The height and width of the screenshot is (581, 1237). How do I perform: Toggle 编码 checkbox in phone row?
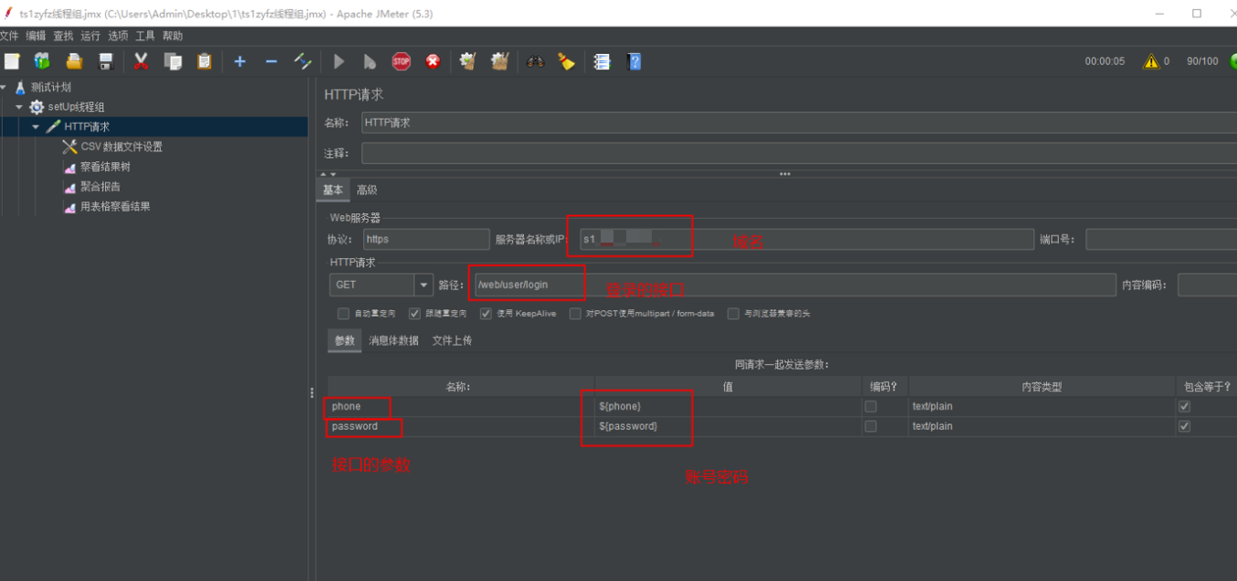[x=871, y=407]
